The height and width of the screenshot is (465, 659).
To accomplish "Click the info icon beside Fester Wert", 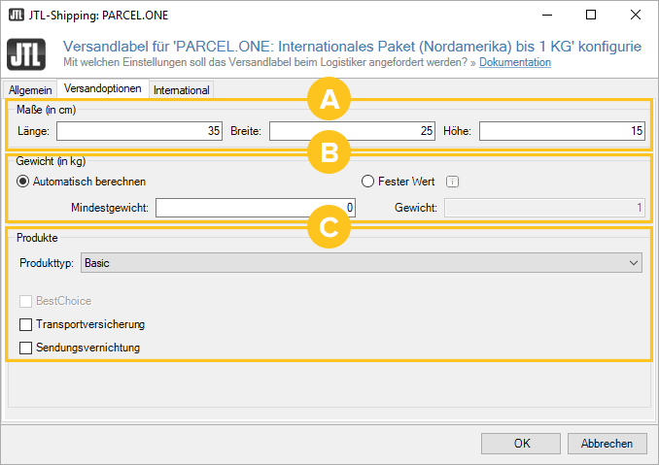I will [x=452, y=182].
